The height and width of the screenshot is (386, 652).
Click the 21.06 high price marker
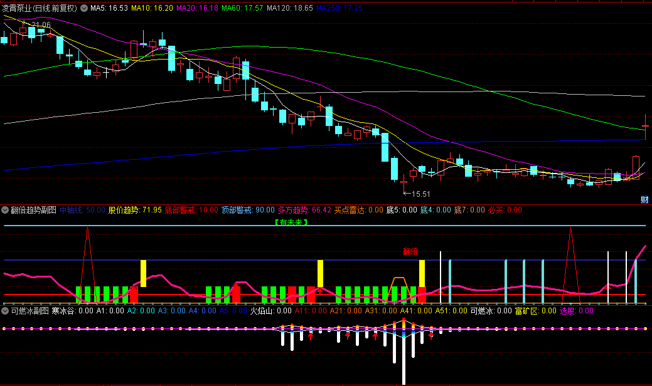click(41, 25)
